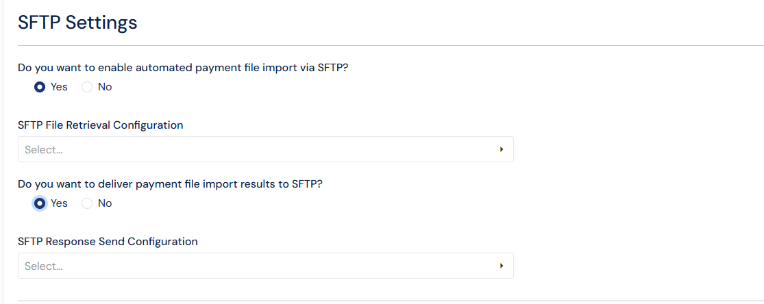
Task: Click the arrow icon in Response Send Configuration select
Action: (502, 266)
